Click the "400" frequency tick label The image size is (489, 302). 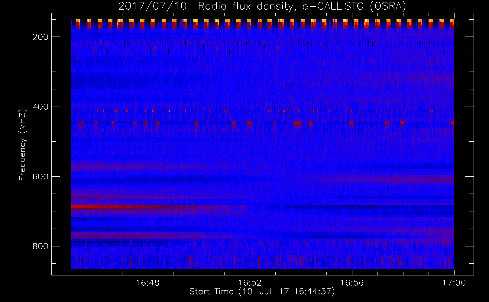pyautogui.click(x=40, y=107)
